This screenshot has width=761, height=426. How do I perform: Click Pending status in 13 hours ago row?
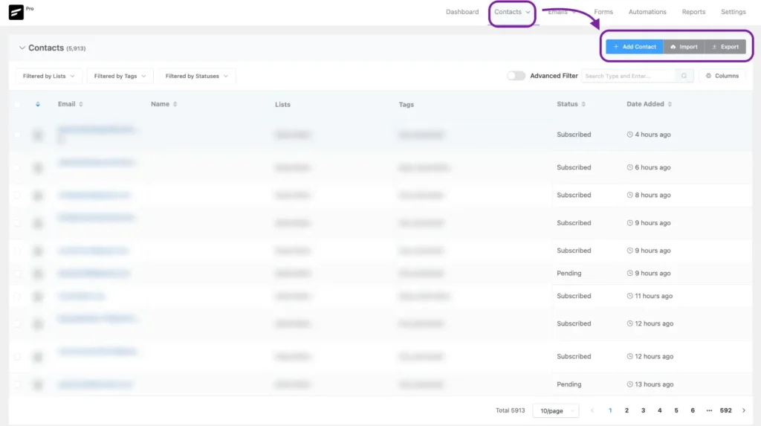569,384
